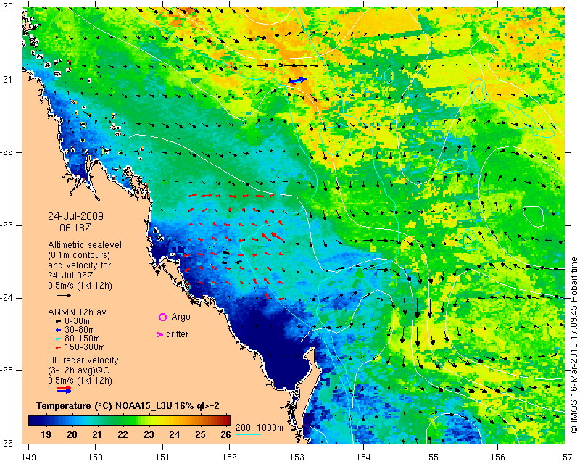Click the "(3-12h avg)QC" legend text
The width and height of the screenshot is (580, 464).
pyautogui.click(x=78, y=370)
